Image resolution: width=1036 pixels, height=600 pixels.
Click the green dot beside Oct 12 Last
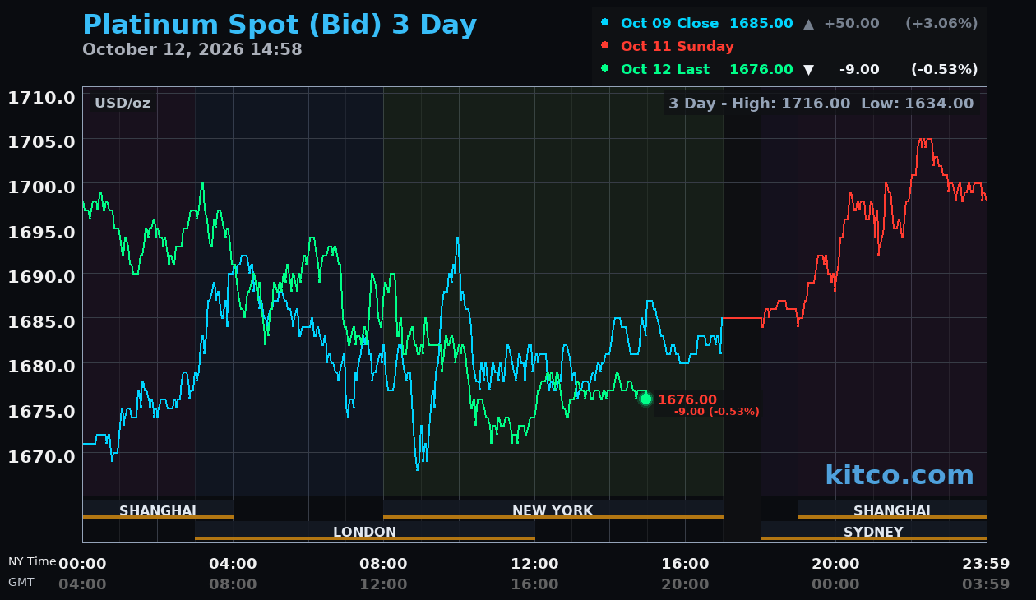[605, 69]
